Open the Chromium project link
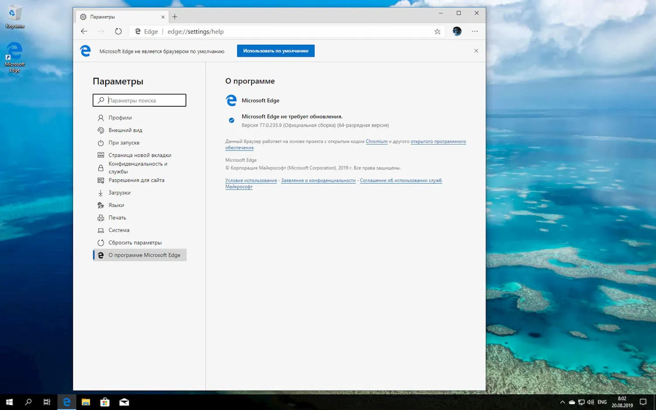Image resolution: width=656 pixels, height=410 pixels. (376, 141)
